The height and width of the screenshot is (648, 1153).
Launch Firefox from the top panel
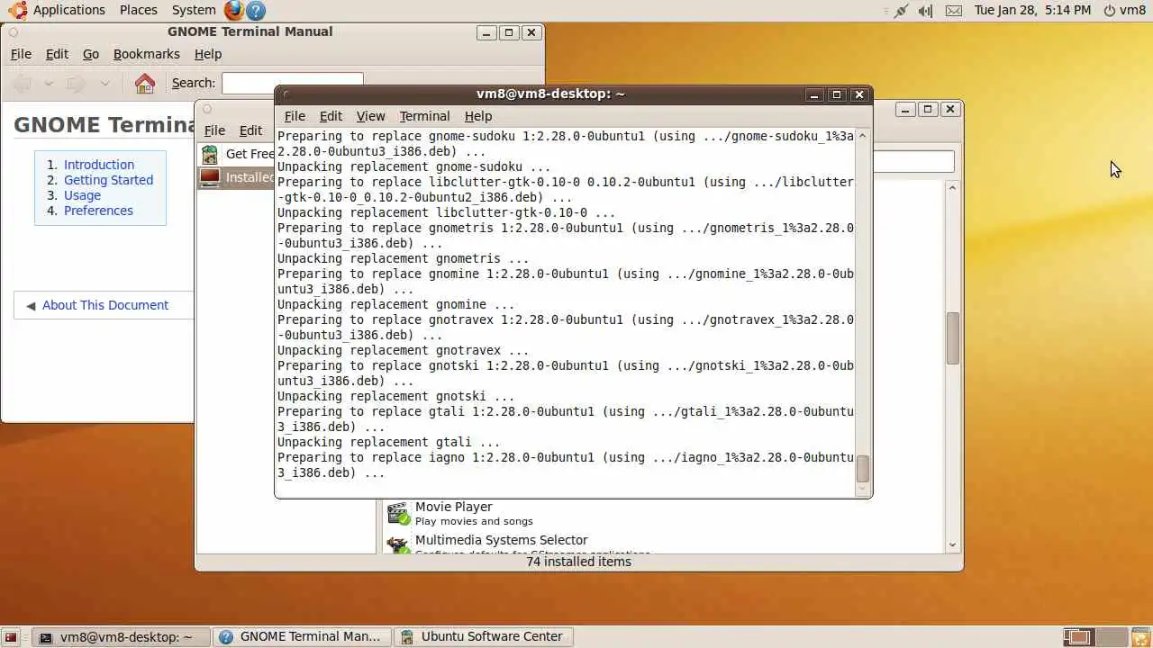[234, 10]
